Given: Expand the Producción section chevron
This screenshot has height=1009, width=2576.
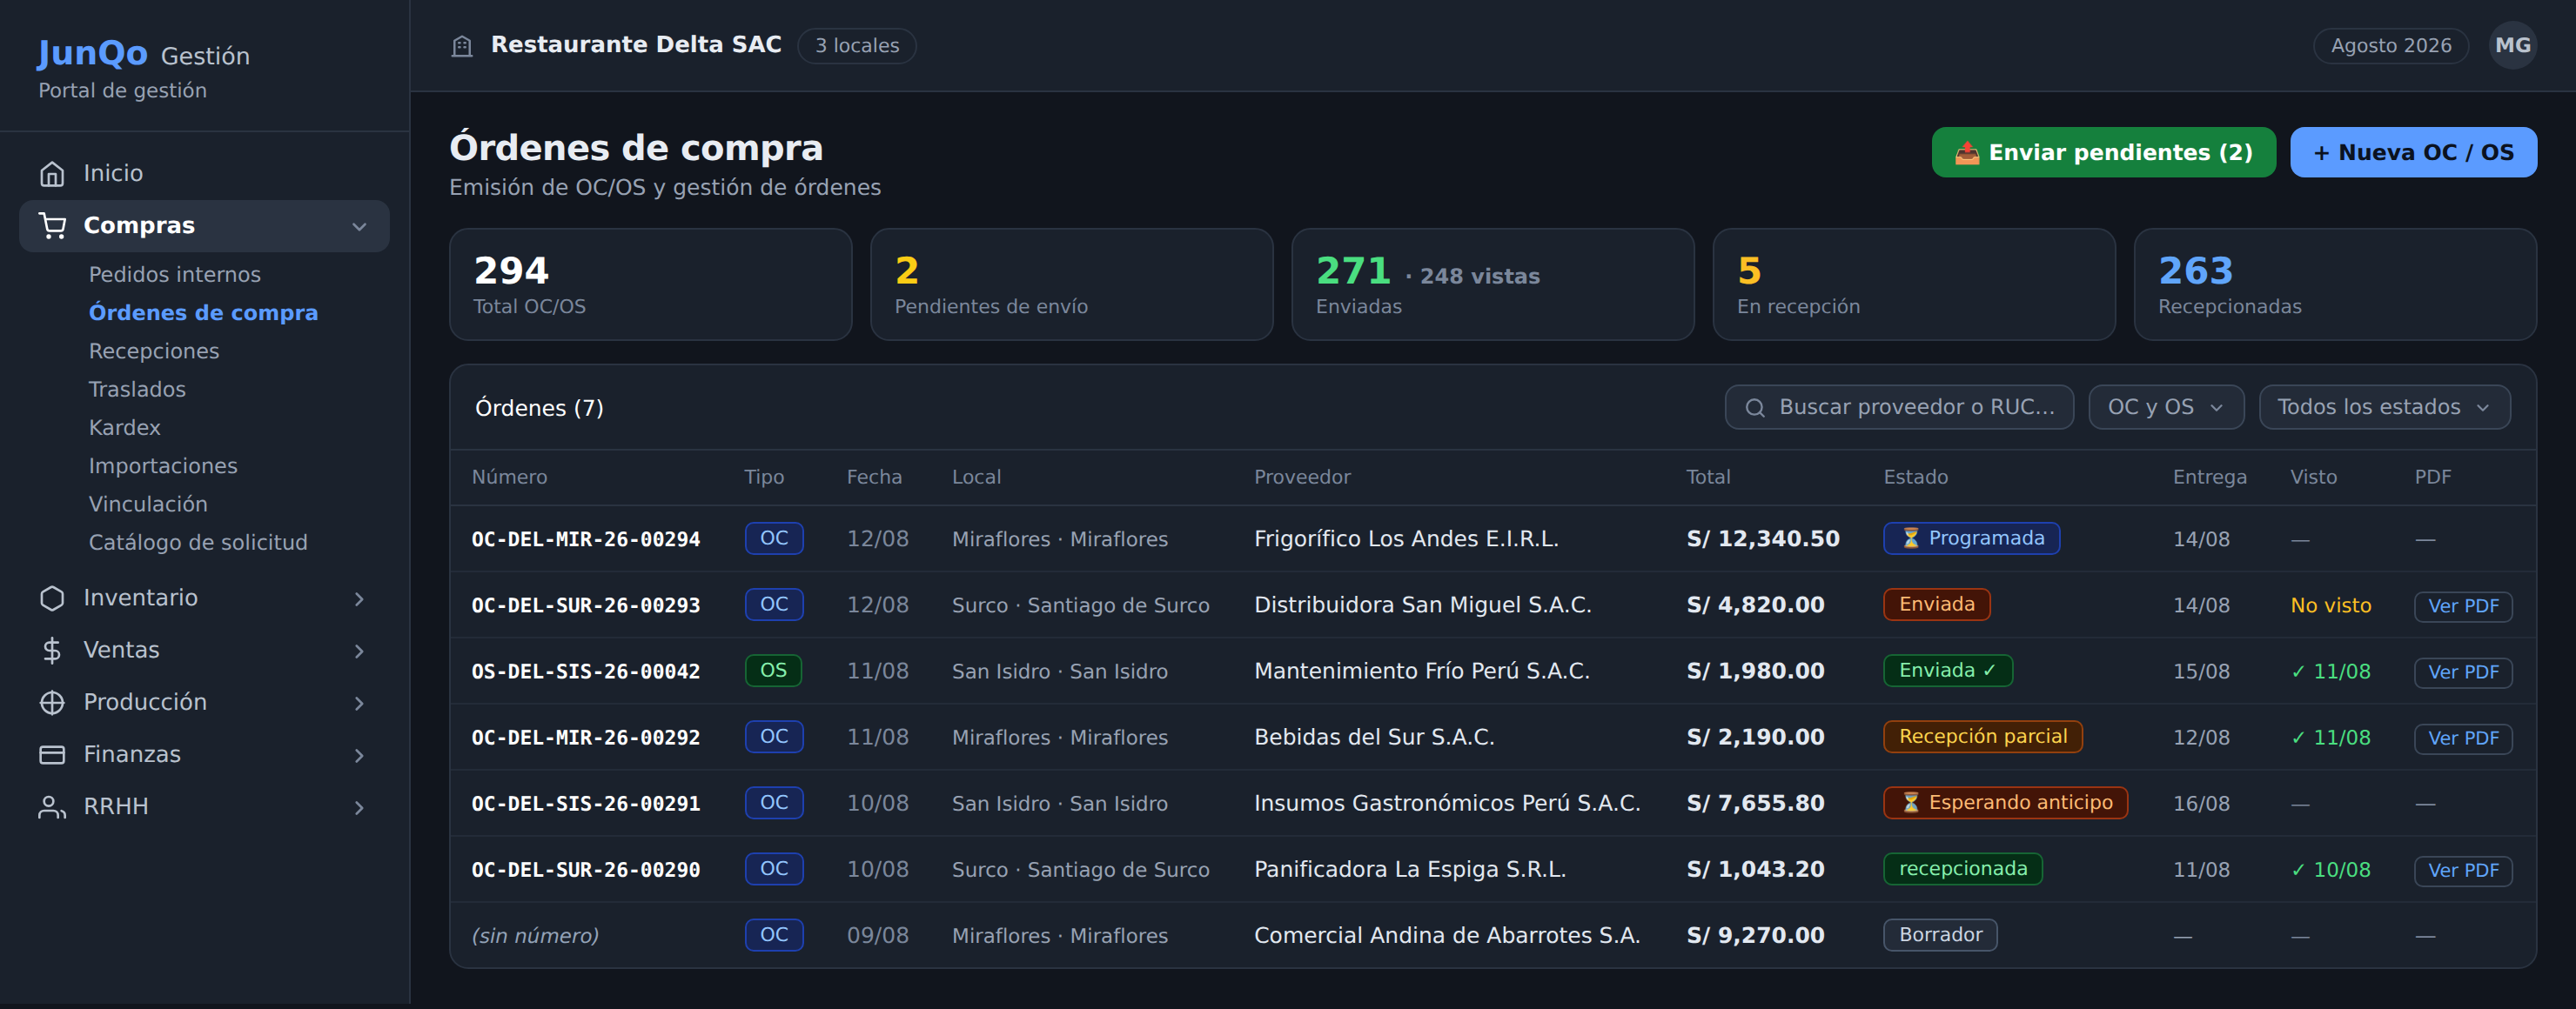Looking at the screenshot, I should [359, 704].
